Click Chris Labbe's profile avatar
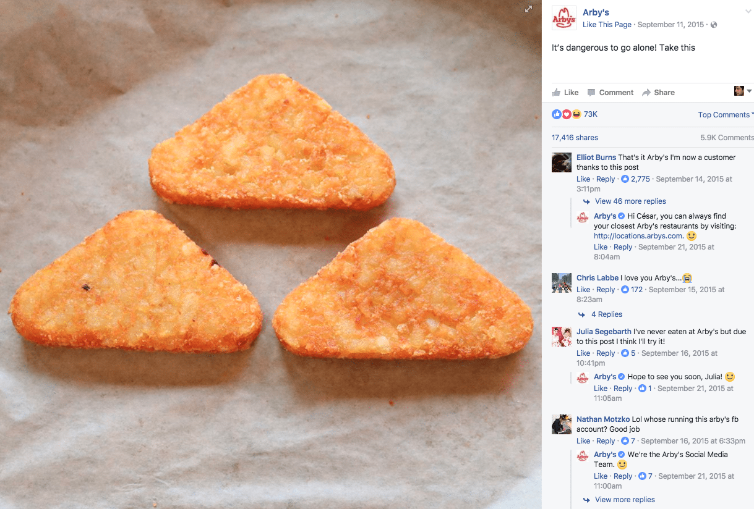This screenshot has height=509, width=754. click(562, 283)
